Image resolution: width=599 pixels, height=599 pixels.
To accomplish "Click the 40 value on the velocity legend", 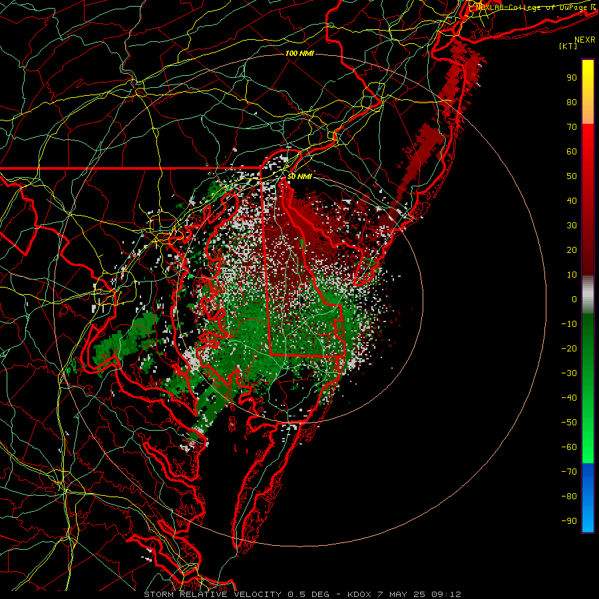I will [572, 200].
